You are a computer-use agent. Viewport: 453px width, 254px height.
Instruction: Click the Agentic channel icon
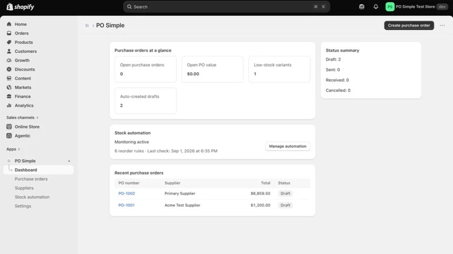(9, 135)
